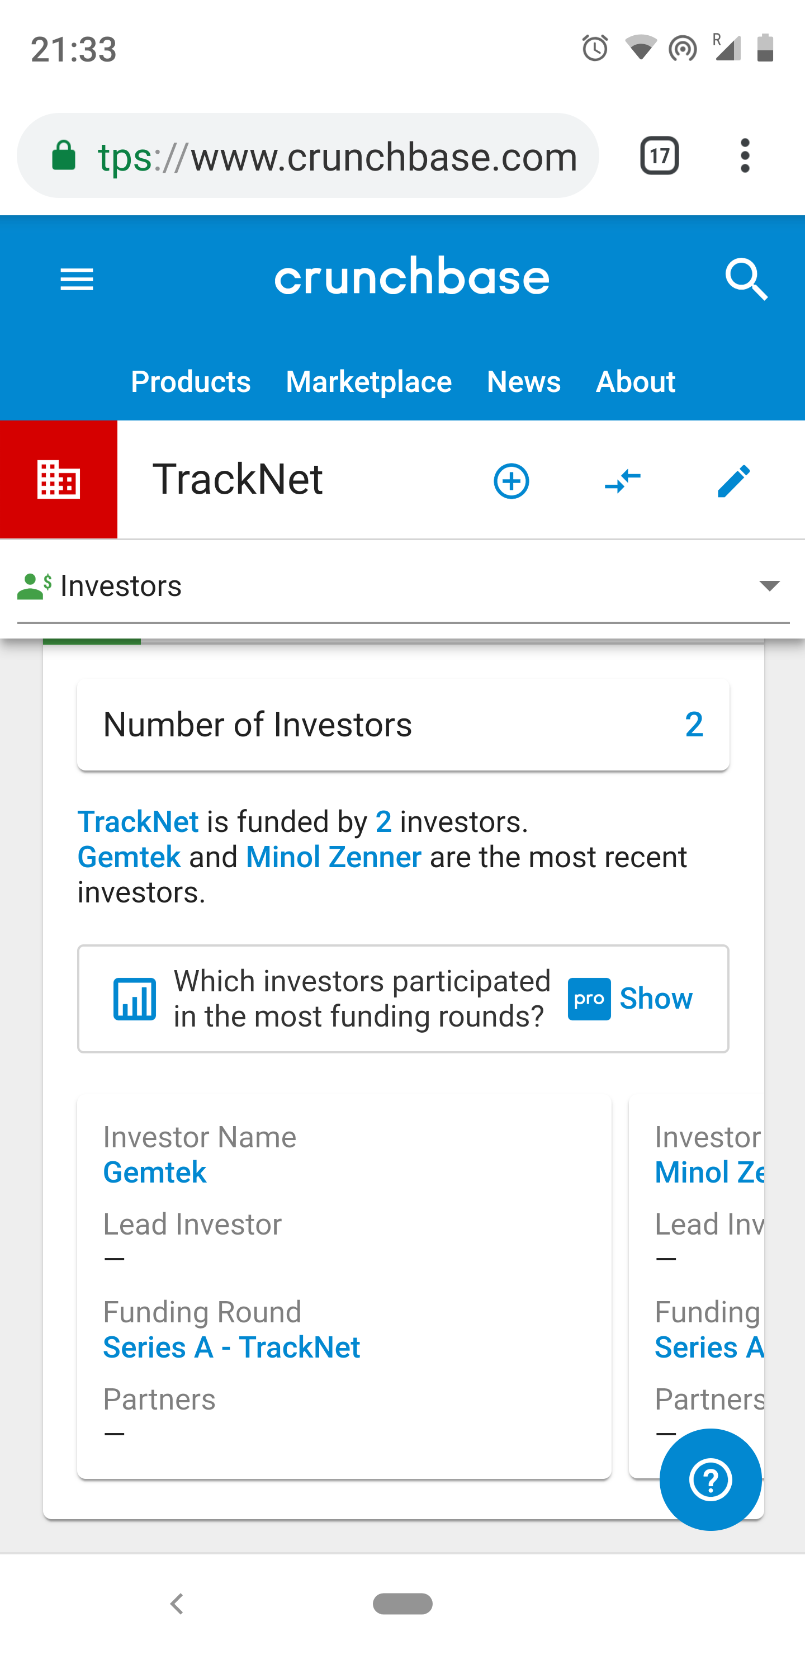The image size is (805, 1655).
Task: Open Minol Zenner link in summary text
Action: tap(333, 857)
